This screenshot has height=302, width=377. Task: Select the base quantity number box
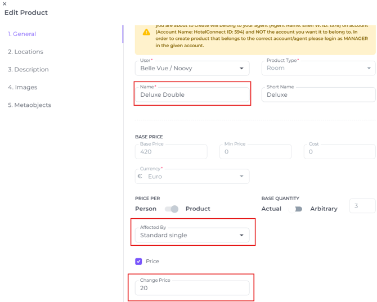[362, 206]
